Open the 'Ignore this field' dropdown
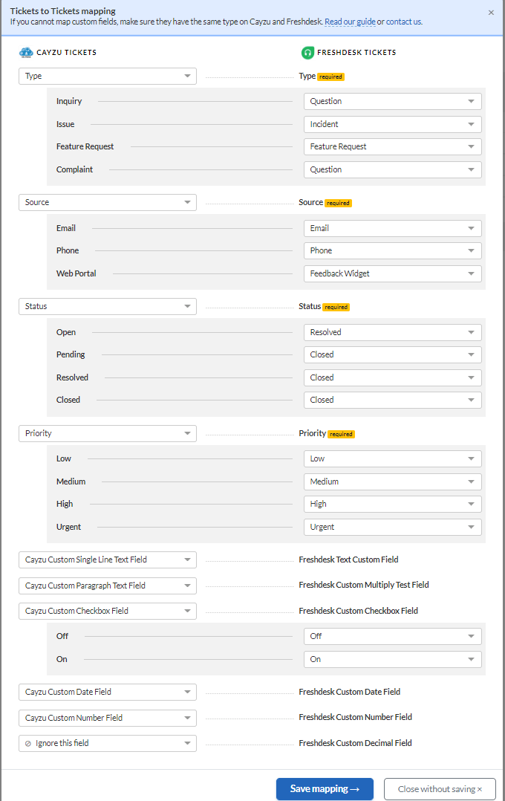The height and width of the screenshot is (801, 505). click(108, 743)
